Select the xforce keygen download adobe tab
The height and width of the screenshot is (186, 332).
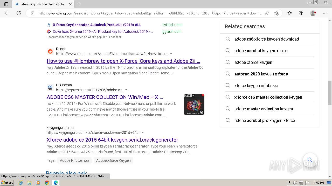click(43, 4)
